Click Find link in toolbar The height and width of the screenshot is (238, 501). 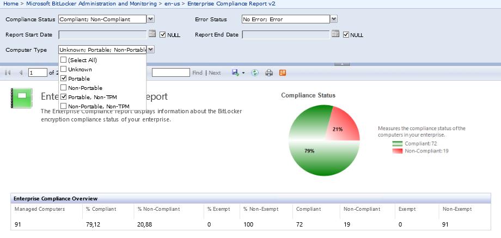198,73
